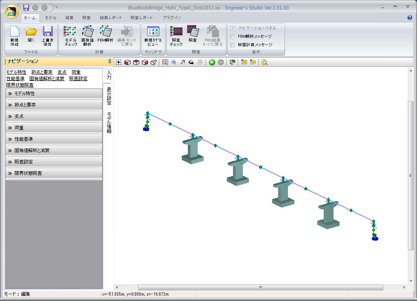The image size is (417, 301).
Task: Click the horizontal scrollbar under the model view
Action: click(x=260, y=287)
